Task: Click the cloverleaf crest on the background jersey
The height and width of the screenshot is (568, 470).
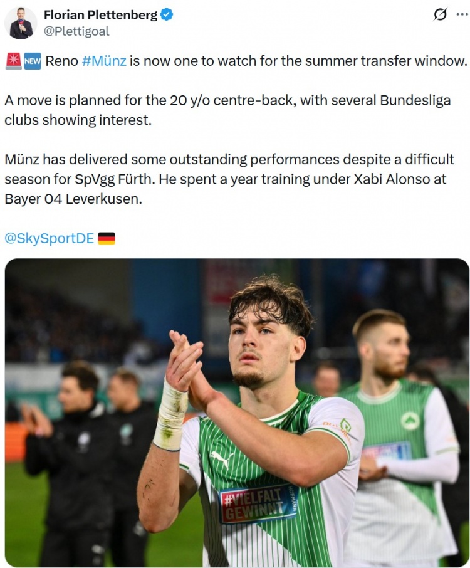Action: 410,421
